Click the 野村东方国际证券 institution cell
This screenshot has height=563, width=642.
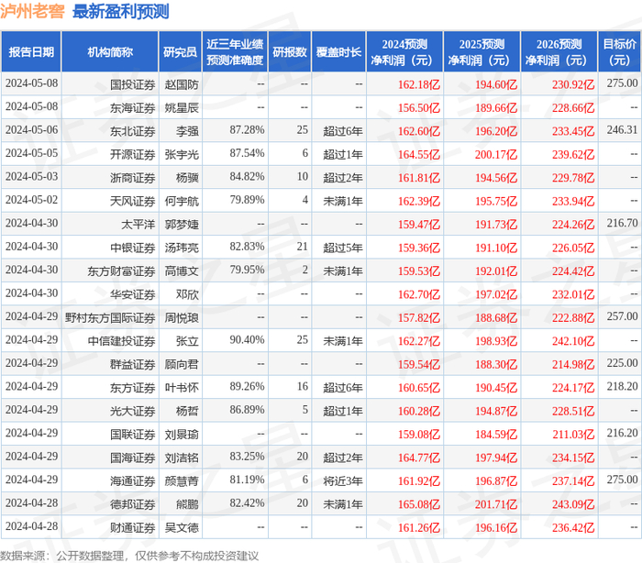[x=110, y=318]
